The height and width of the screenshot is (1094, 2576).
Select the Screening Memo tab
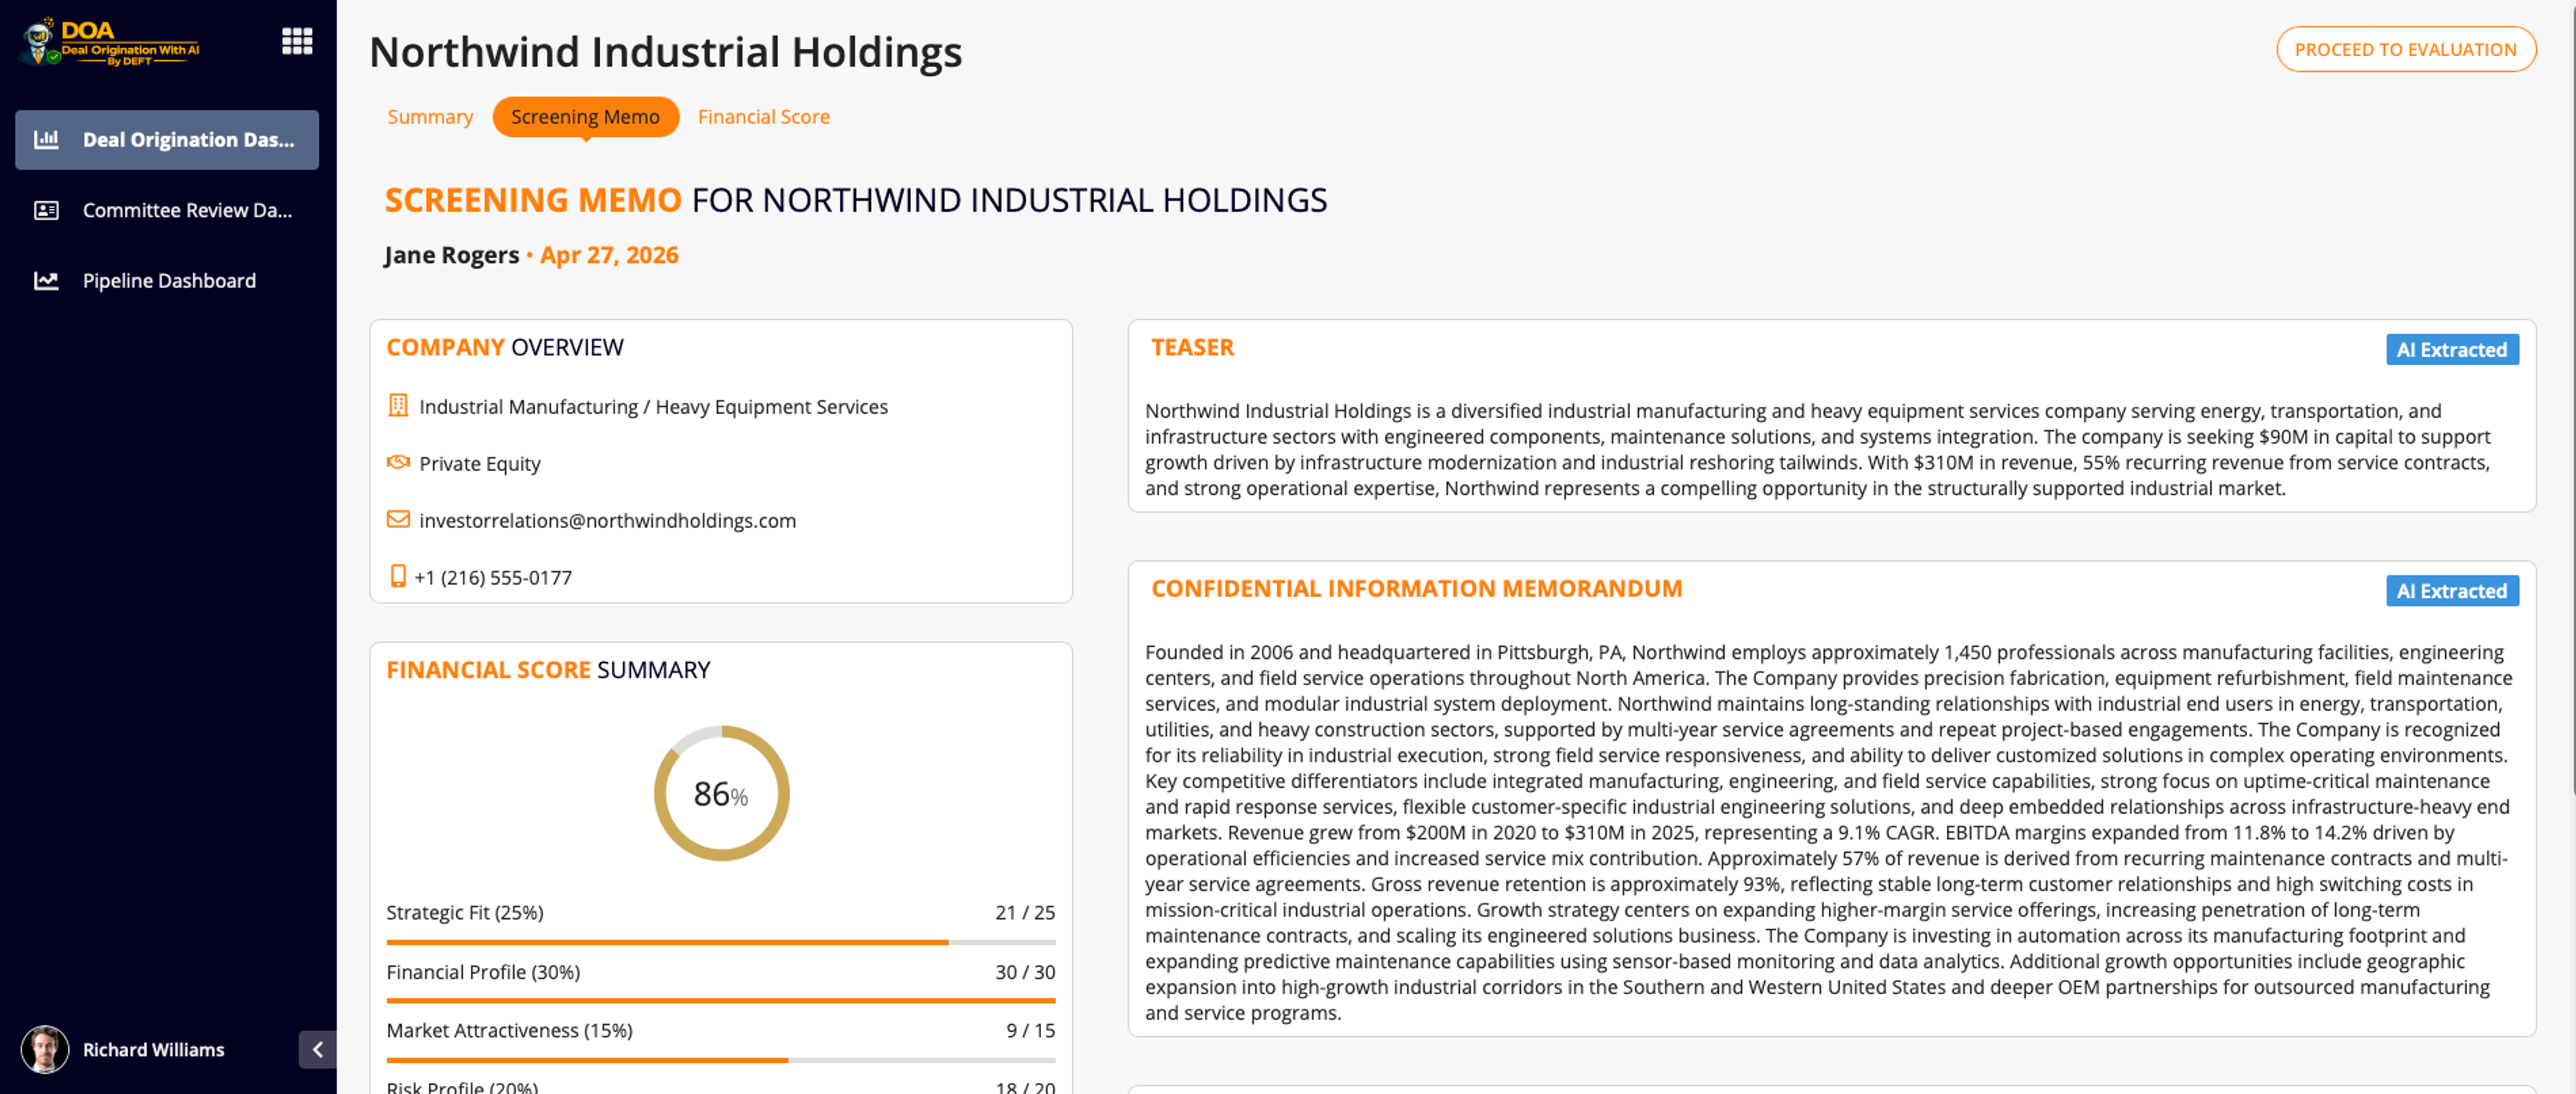(x=585, y=117)
